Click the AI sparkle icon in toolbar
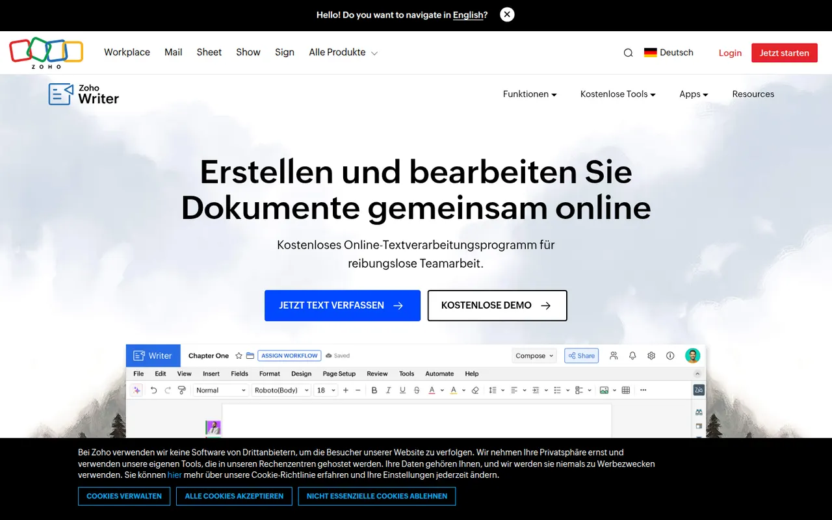 tap(136, 390)
